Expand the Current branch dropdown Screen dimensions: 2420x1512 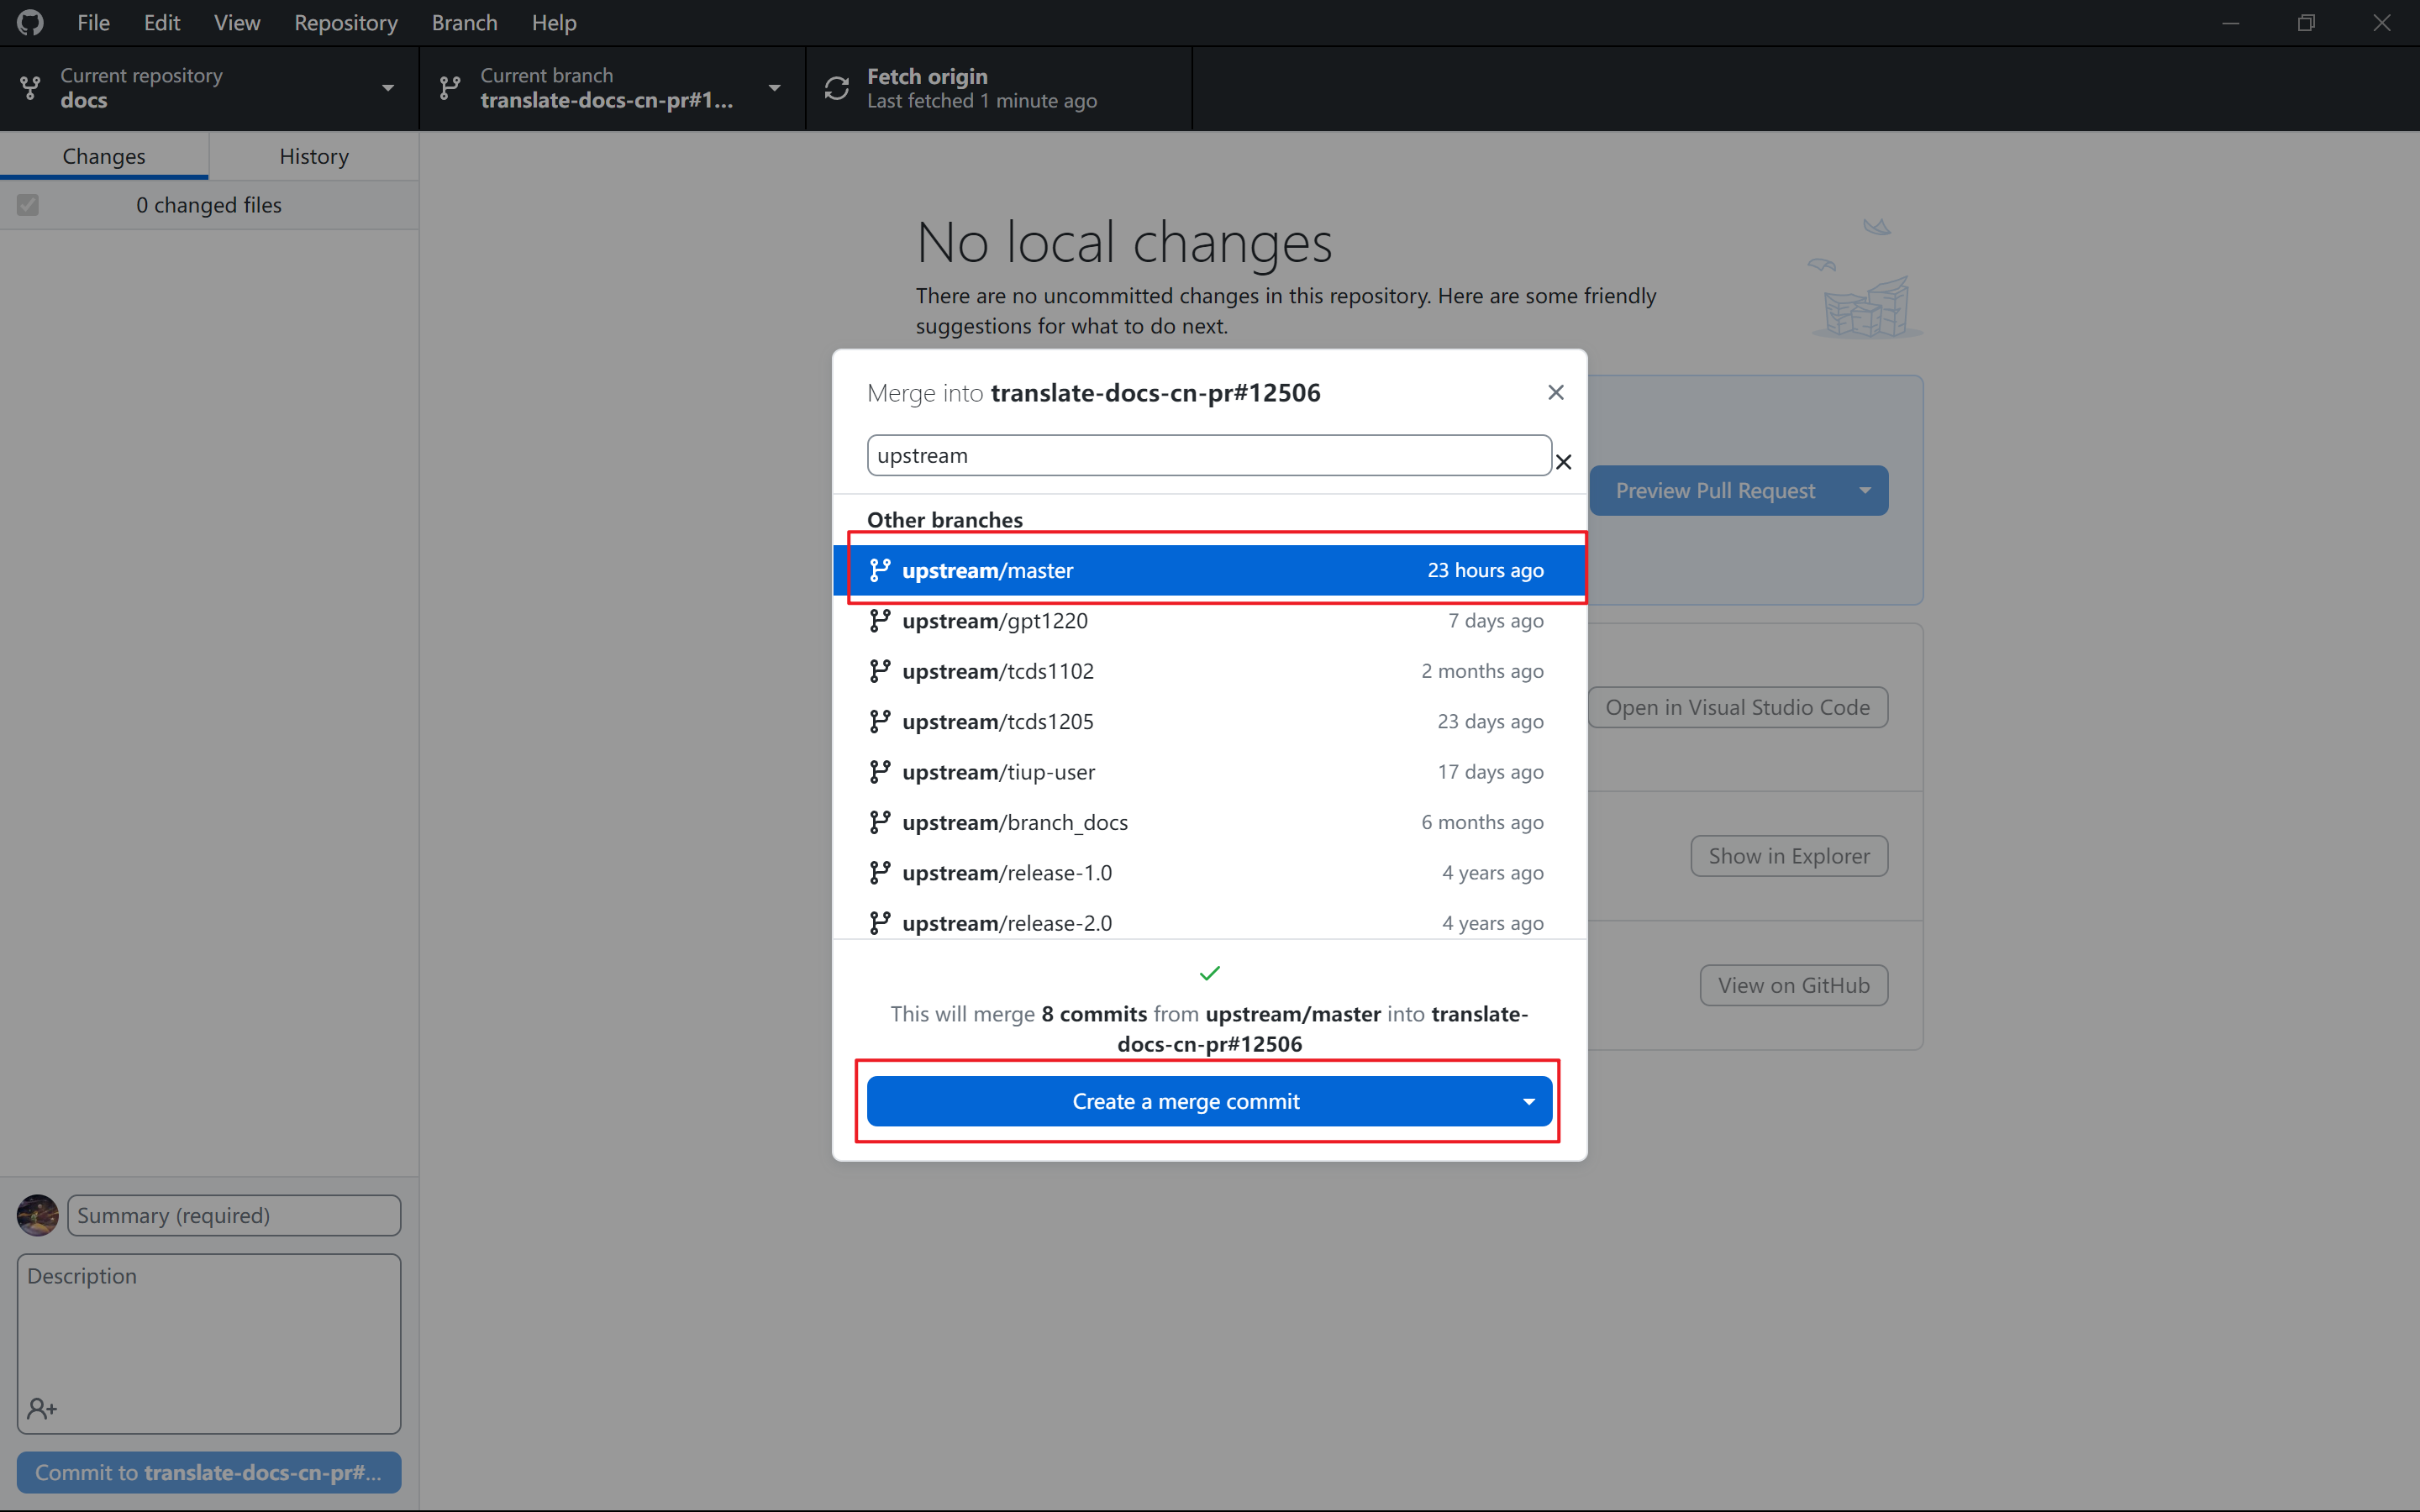(774, 88)
